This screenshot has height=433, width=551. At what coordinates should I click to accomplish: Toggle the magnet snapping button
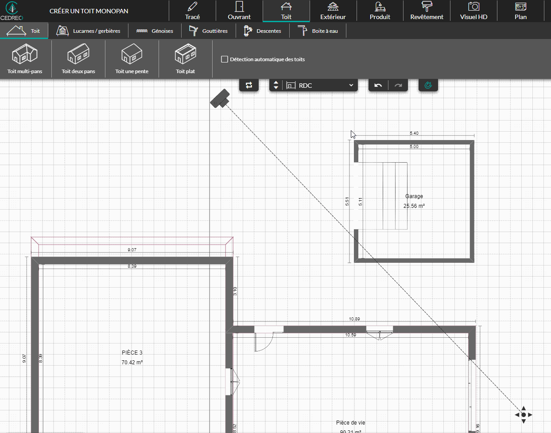tap(428, 86)
